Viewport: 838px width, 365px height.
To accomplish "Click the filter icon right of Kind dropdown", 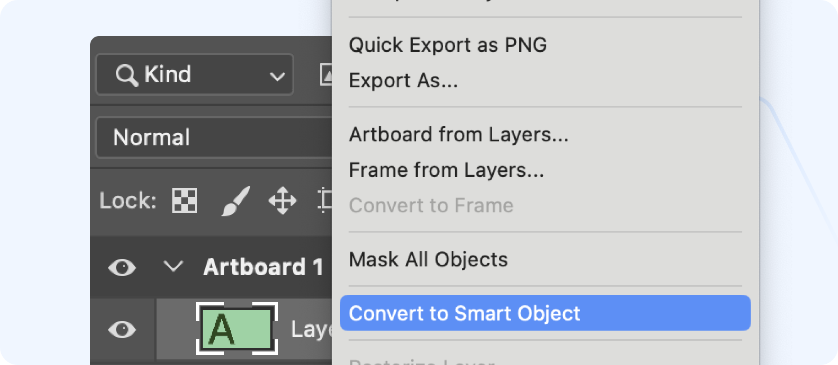I will [327, 74].
